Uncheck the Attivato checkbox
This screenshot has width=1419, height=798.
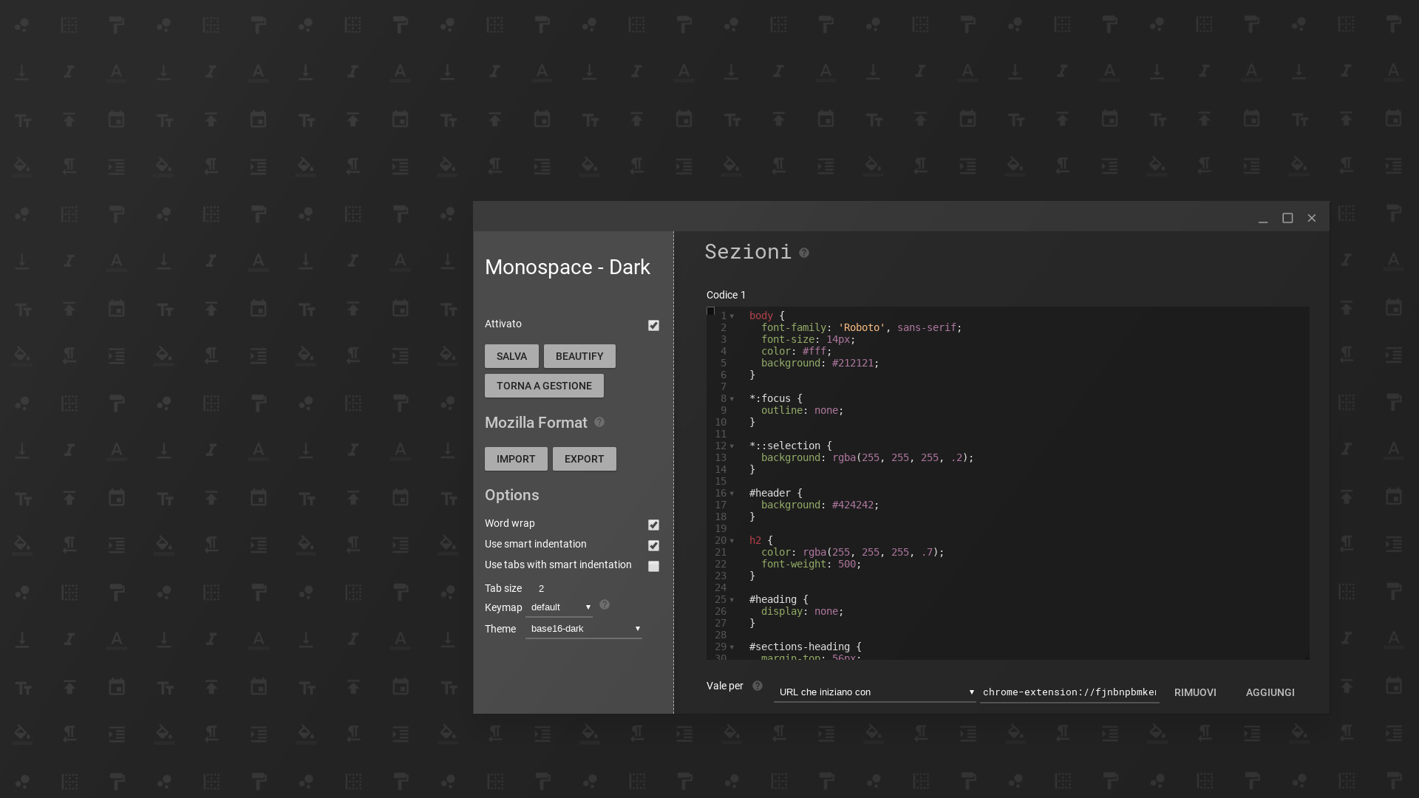tap(653, 325)
